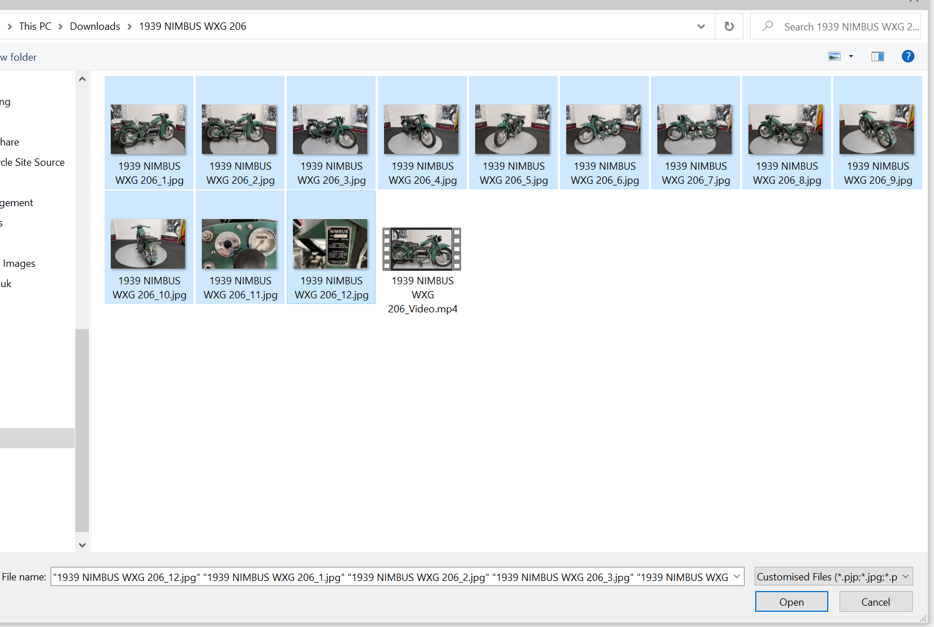Viewport: 934px width, 627px height.
Task: Navigate to Downloads in breadcrumb
Action: click(95, 26)
